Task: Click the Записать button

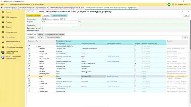Action: (x=46, y=15)
